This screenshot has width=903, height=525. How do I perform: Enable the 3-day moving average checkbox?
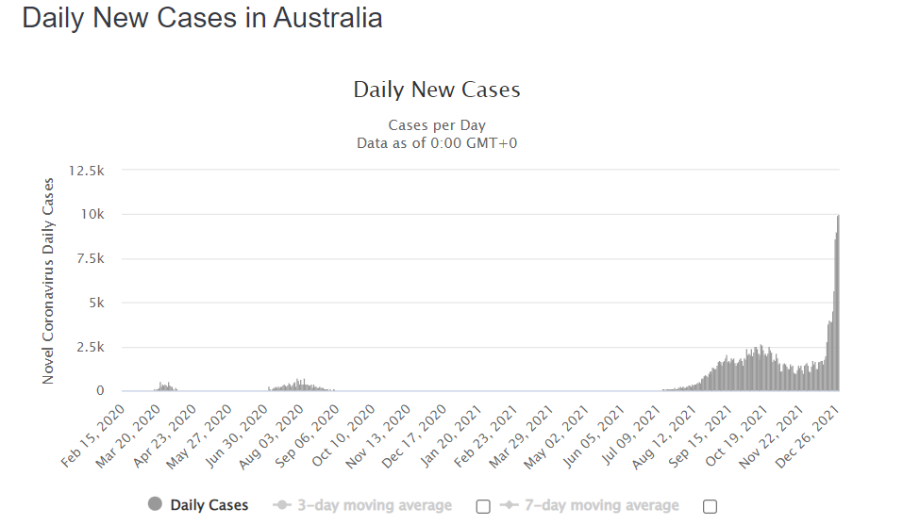click(483, 506)
